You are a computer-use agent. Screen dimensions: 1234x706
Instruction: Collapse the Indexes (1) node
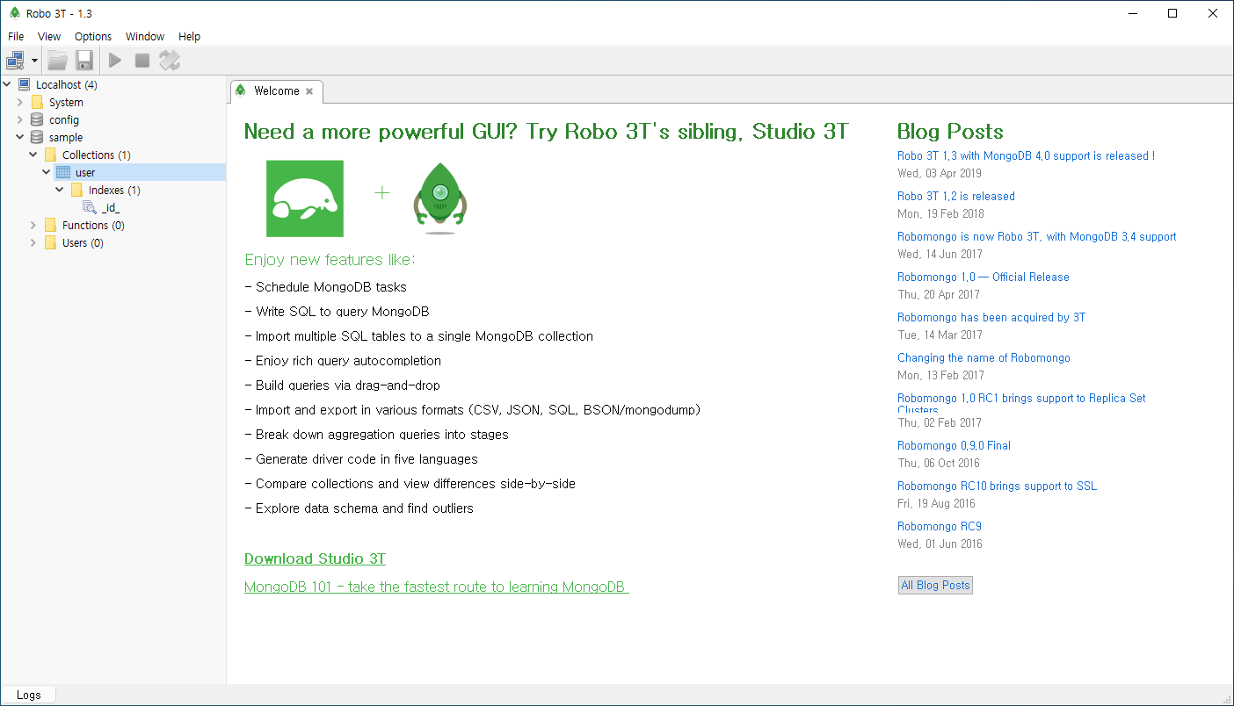coord(60,190)
